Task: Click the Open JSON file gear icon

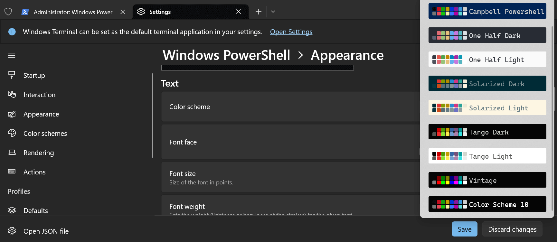Action: 12,231
